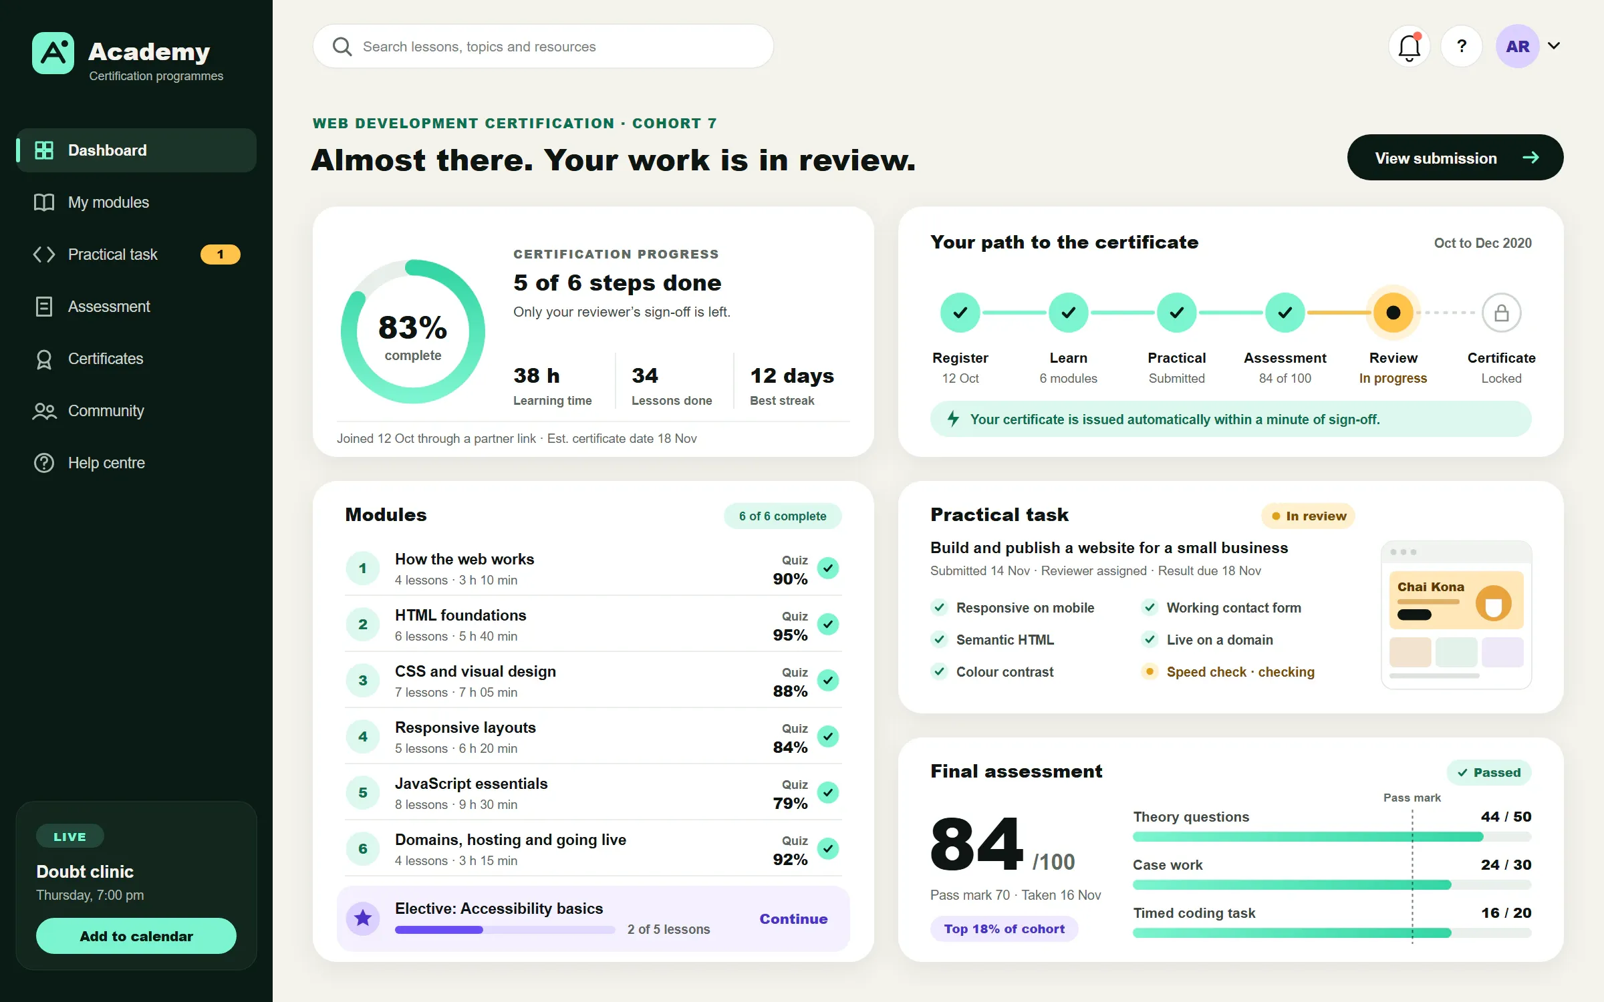Click check mark for How the web works
This screenshot has width=1604, height=1002.
[828, 568]
